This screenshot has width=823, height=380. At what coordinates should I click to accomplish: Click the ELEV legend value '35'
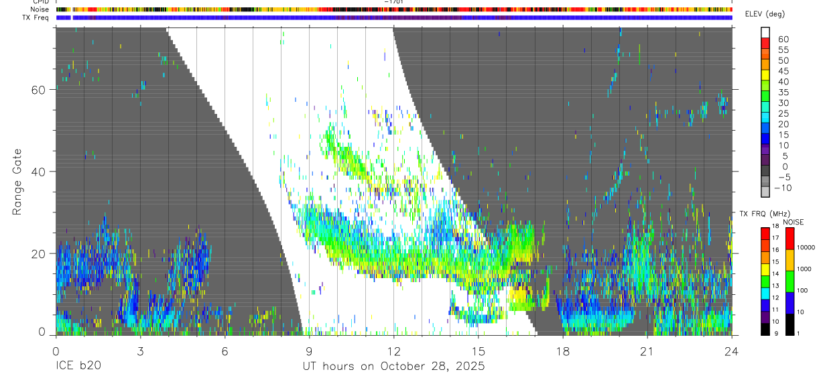click(x=783, y=92)
